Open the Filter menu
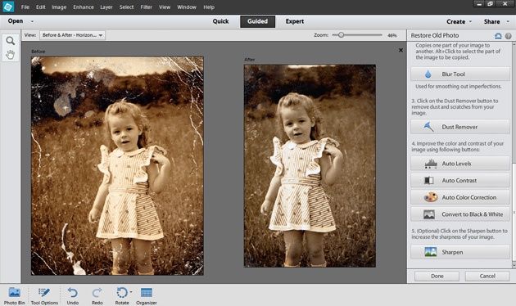The width and height of the screenshot is (516, 306). tap(146, 7)
